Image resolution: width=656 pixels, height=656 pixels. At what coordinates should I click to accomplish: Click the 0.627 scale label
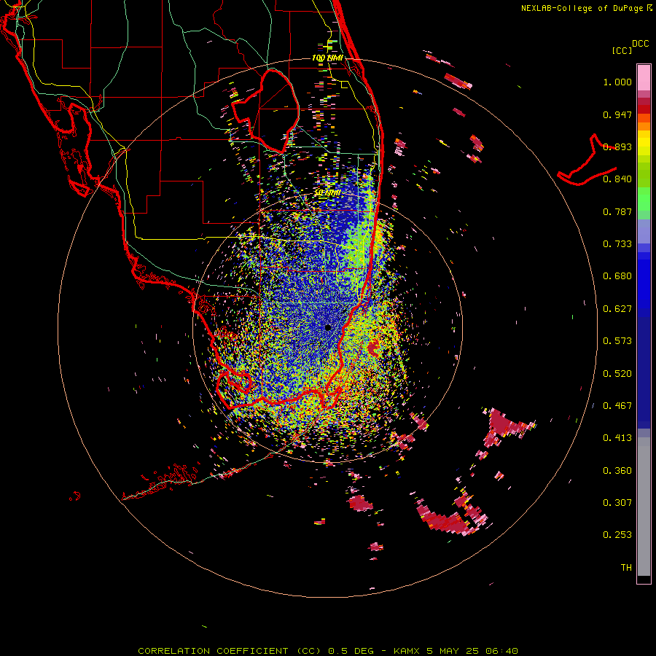(x=617, y=309)
